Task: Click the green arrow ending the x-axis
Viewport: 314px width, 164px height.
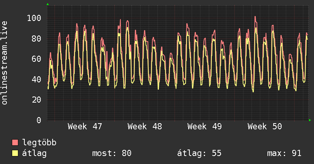Action: (310, 120)
